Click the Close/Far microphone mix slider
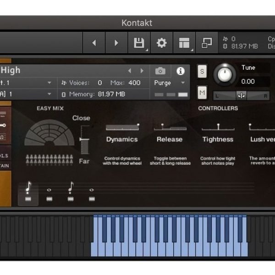The width and height of the screenshot is (275, 275). coord(85,140)
